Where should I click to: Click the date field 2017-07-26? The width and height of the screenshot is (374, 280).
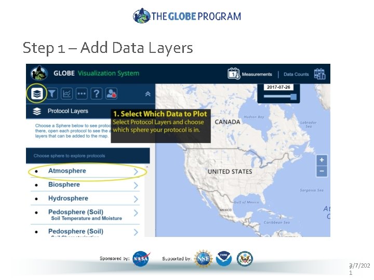pos(278,87)
